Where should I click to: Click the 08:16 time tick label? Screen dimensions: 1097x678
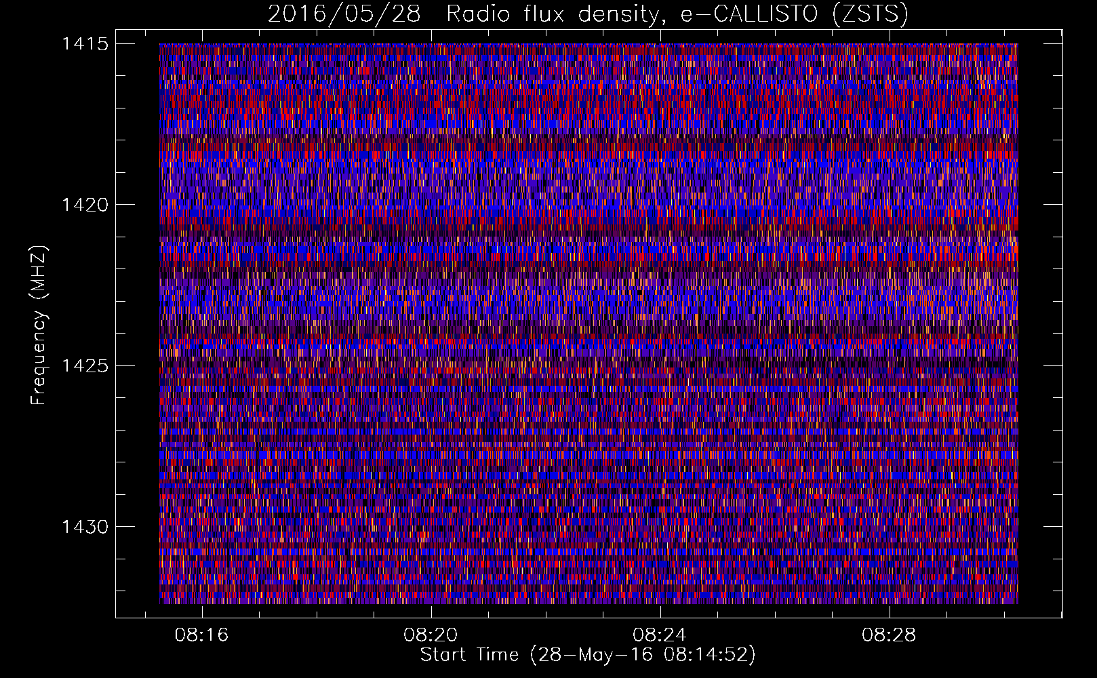[201, 635]
